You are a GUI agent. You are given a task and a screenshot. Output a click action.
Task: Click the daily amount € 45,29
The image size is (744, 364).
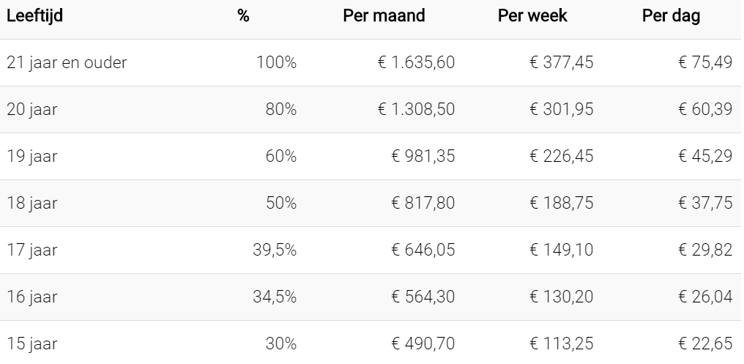705,157
